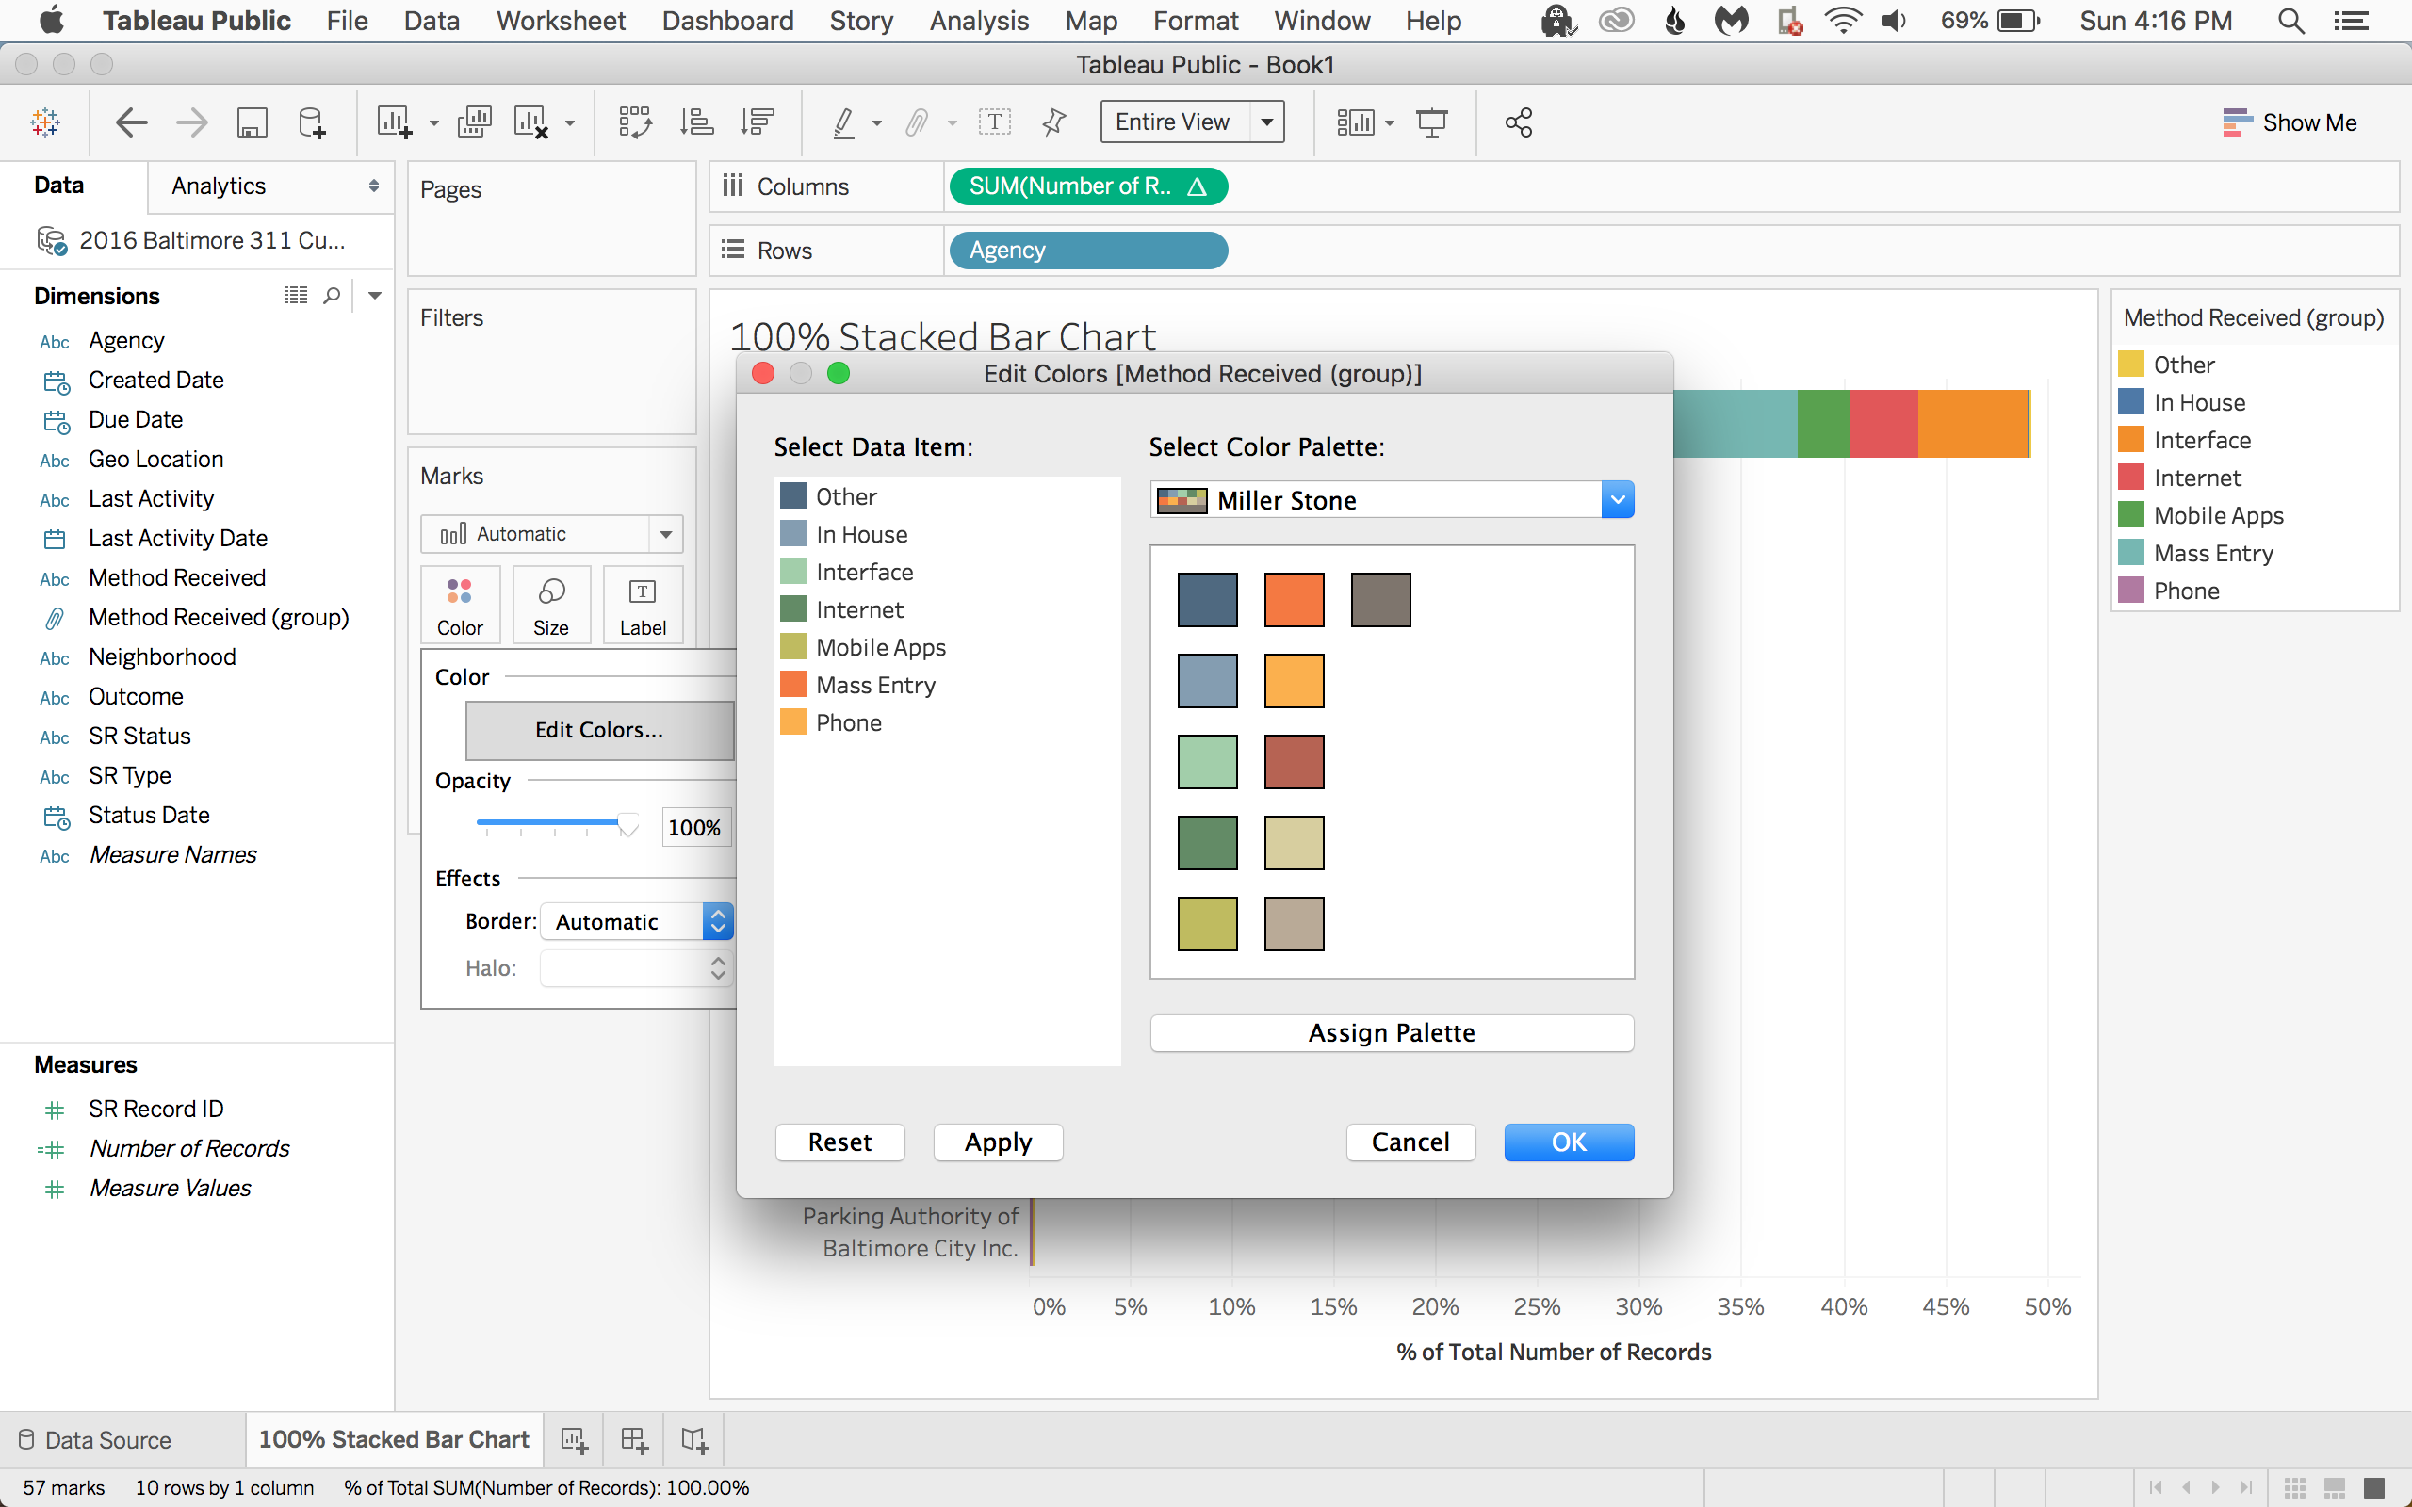Viewport: 2412px width, 1507px height.
Task: Click the search dimensions magnifier icon
Action: coord(332,296)
